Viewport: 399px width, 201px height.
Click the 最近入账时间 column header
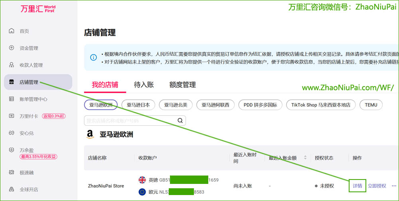pyautogui.click(x=245, y=158)
